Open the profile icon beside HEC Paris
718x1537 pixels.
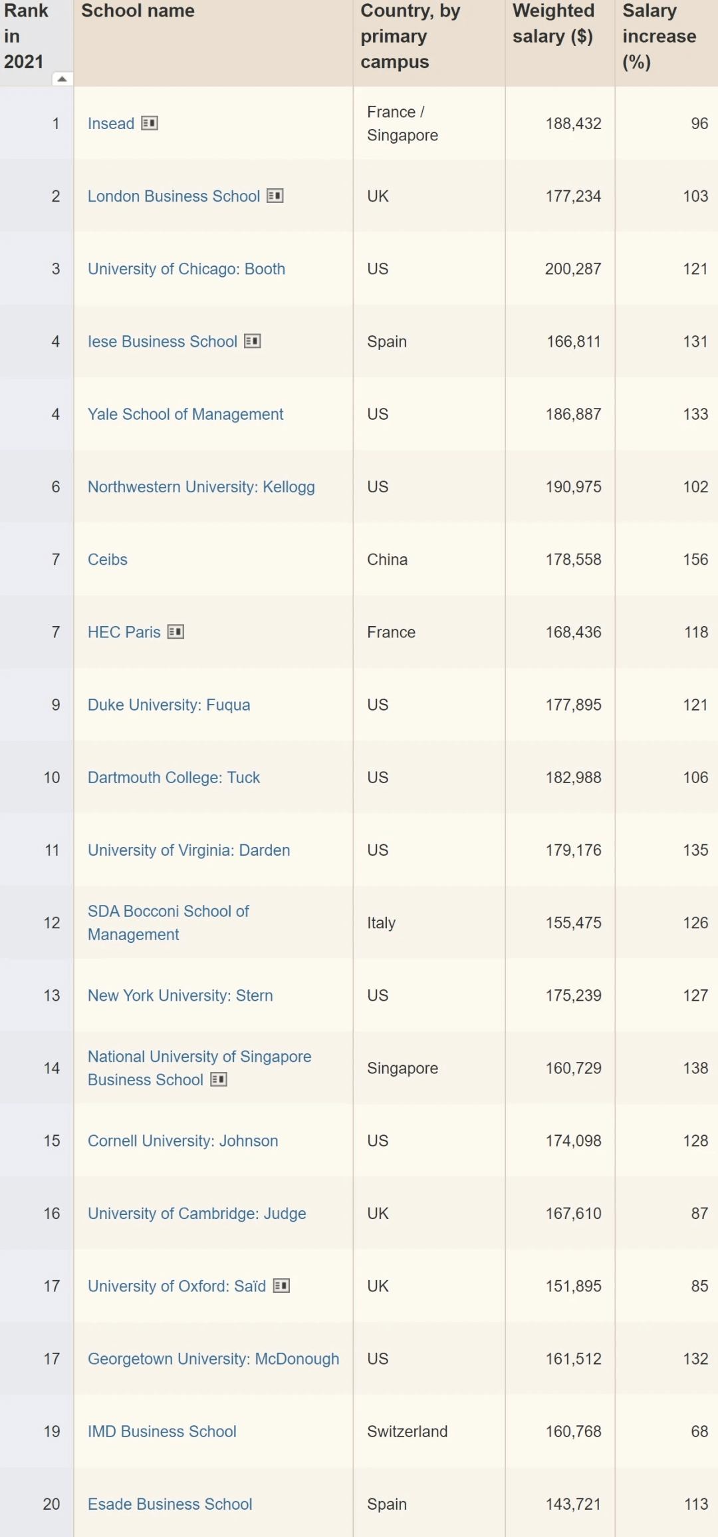click(176, 631)
